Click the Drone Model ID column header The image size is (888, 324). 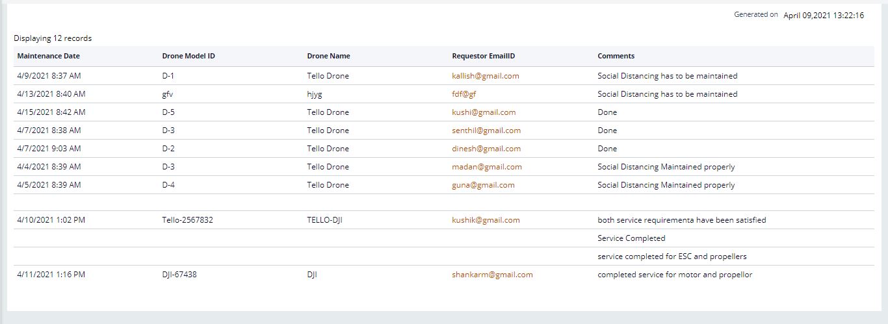point(189,56)
